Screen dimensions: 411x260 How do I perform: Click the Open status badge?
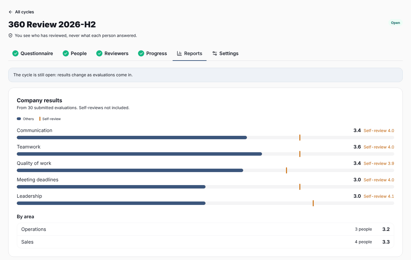pos(396,23)
